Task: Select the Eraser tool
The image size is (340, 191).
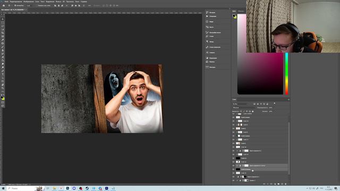Action: [x=3, y=57]
